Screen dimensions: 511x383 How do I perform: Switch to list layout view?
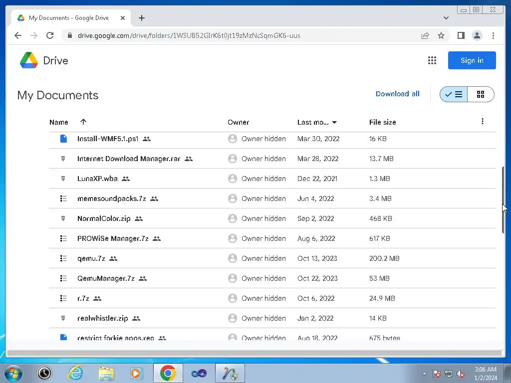(454, 94)
